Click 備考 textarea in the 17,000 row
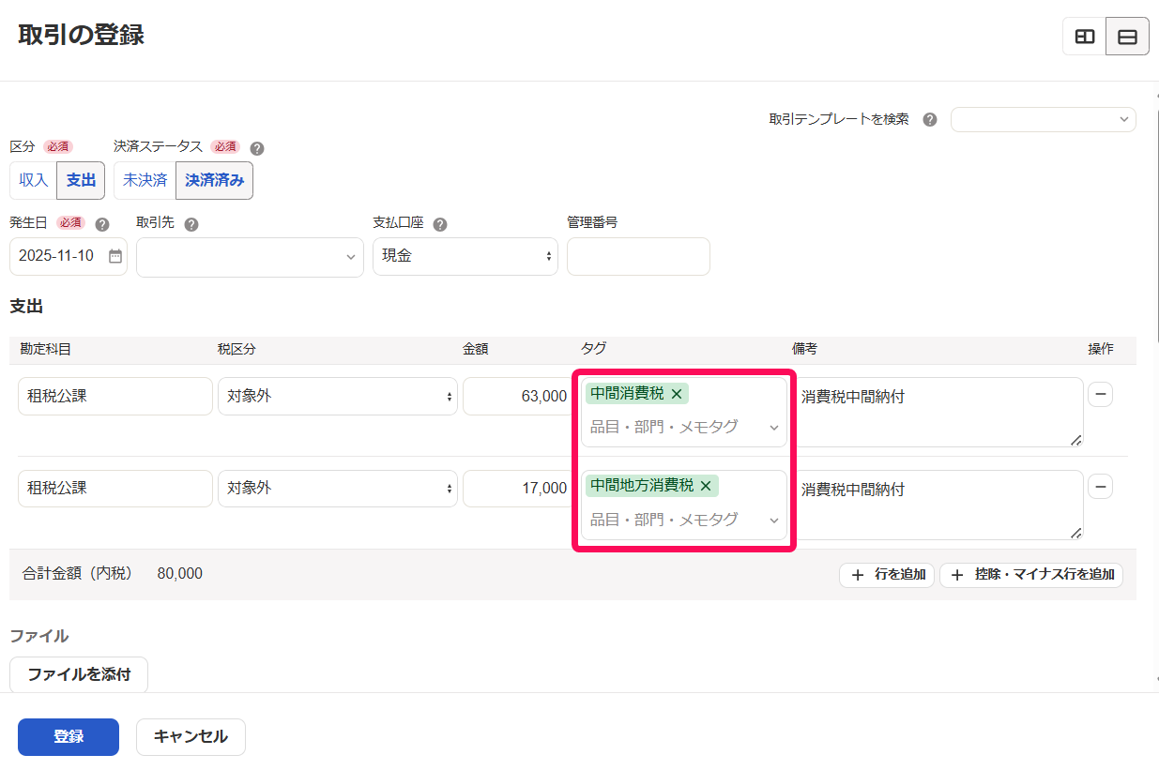1159x770 pixels. pos(938,505)
